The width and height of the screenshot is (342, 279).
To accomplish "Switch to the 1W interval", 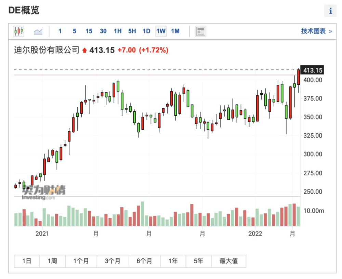I will (161, 31).
